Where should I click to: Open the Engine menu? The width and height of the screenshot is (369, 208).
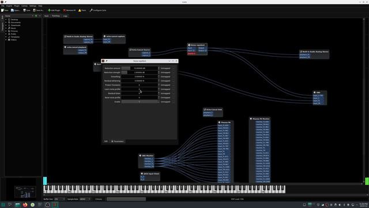click(x=9, y=6)
